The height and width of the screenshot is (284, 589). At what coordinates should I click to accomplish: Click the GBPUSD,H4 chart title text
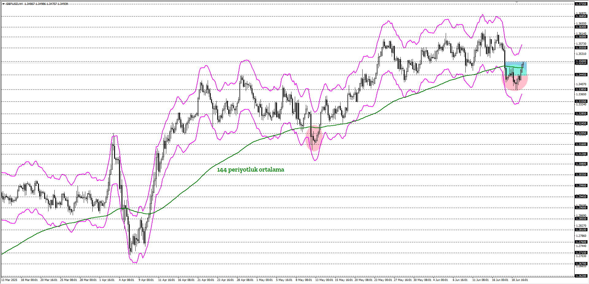pyautogui.click(x=14, y=4)
